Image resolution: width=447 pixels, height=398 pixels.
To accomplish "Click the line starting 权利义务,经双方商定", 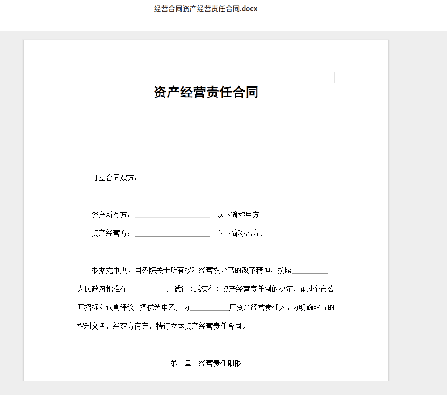I will [161, 326].
